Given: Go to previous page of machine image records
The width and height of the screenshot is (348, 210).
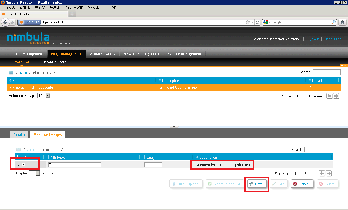Looking at the screenshot, I should [x=322, y=173].
